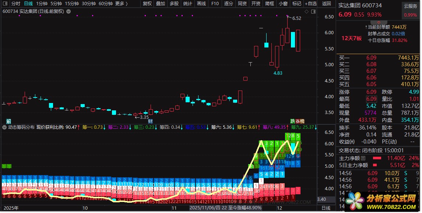Toggle 画线 drawing mode

[201, 4]
